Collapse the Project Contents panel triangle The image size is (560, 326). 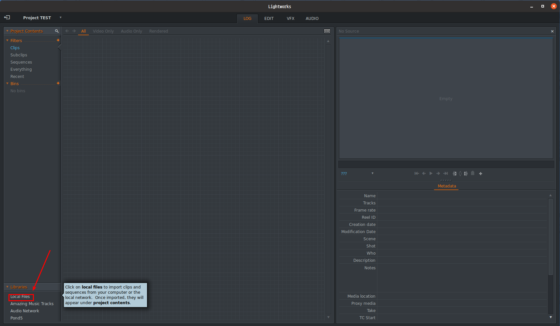point(7,31)
